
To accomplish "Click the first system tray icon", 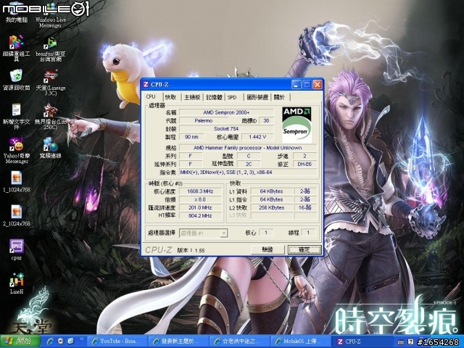I will 400,341.
